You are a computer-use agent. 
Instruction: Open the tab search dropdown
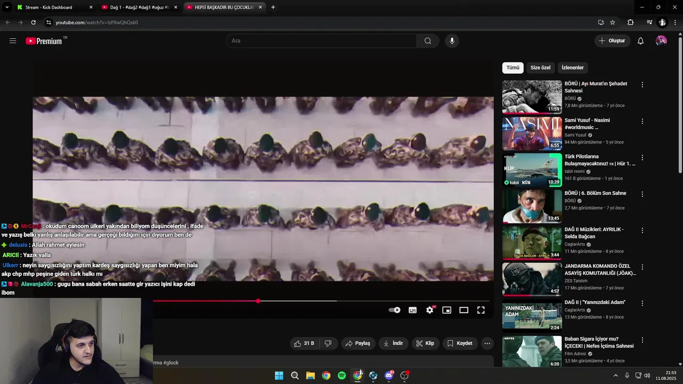(7, 7)
